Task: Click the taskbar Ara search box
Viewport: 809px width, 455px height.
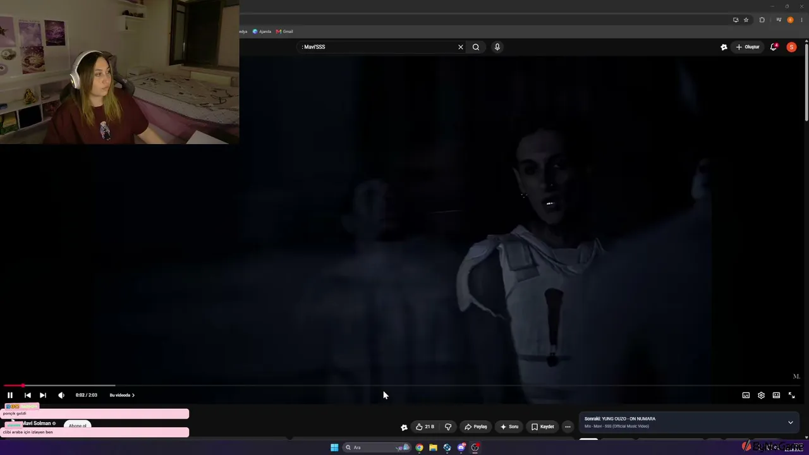Action: 377,447
